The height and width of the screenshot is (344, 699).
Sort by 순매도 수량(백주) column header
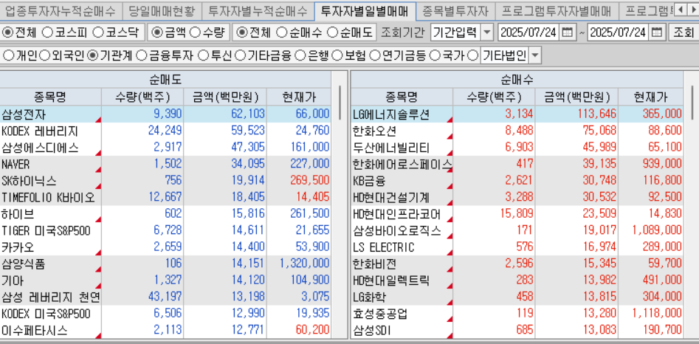[x=142, y=97]
